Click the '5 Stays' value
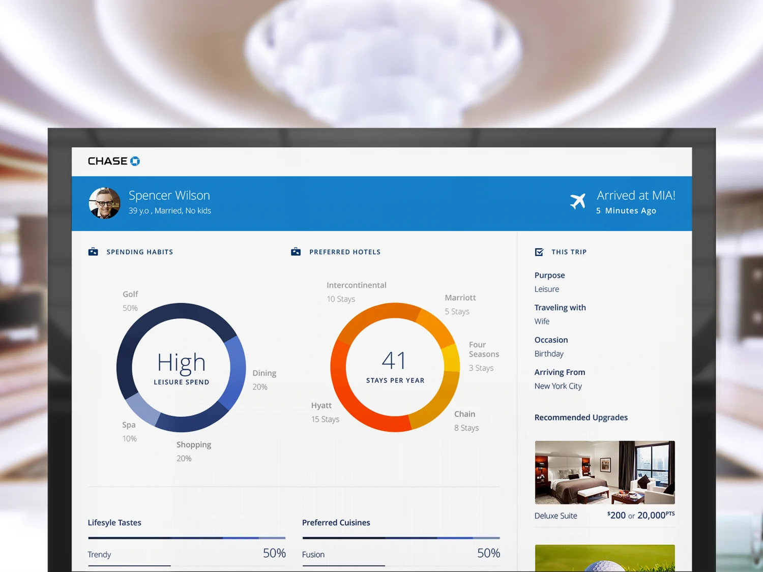 point(457,311)
